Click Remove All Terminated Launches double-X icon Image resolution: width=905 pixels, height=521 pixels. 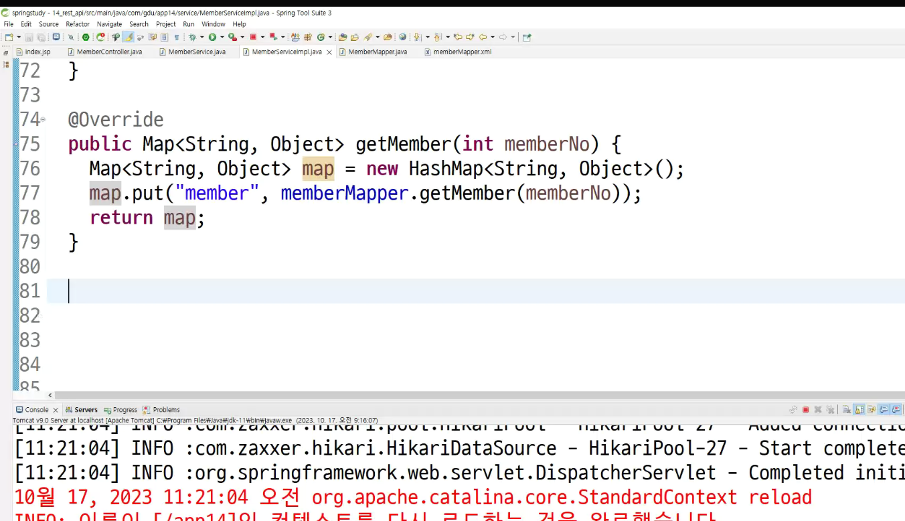[x=830, y=410]
